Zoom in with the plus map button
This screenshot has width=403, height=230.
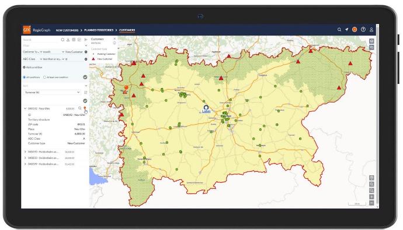click(x=371, y=197)
